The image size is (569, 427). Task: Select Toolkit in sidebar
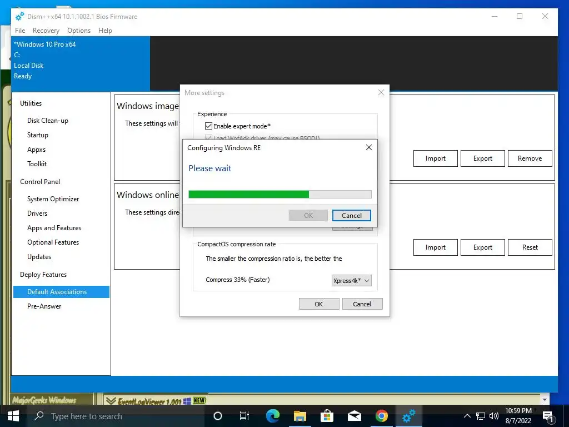pos(37,164)
